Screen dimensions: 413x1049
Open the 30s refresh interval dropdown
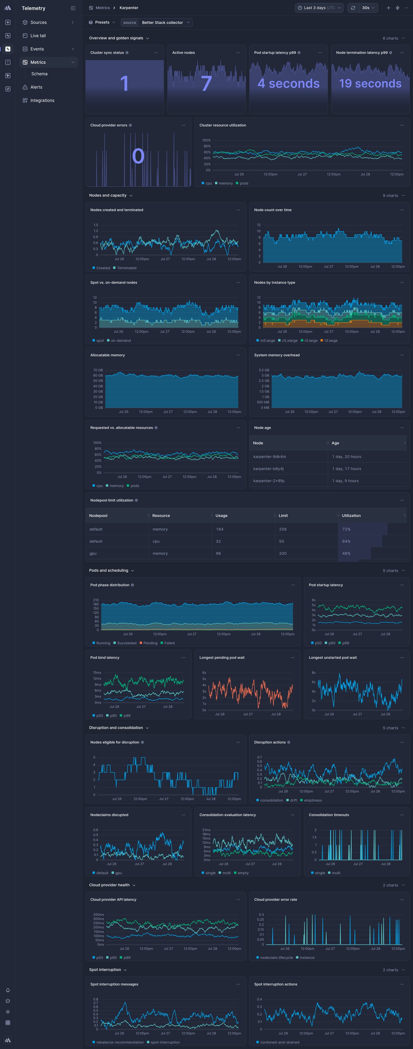(x=369, y=8)
